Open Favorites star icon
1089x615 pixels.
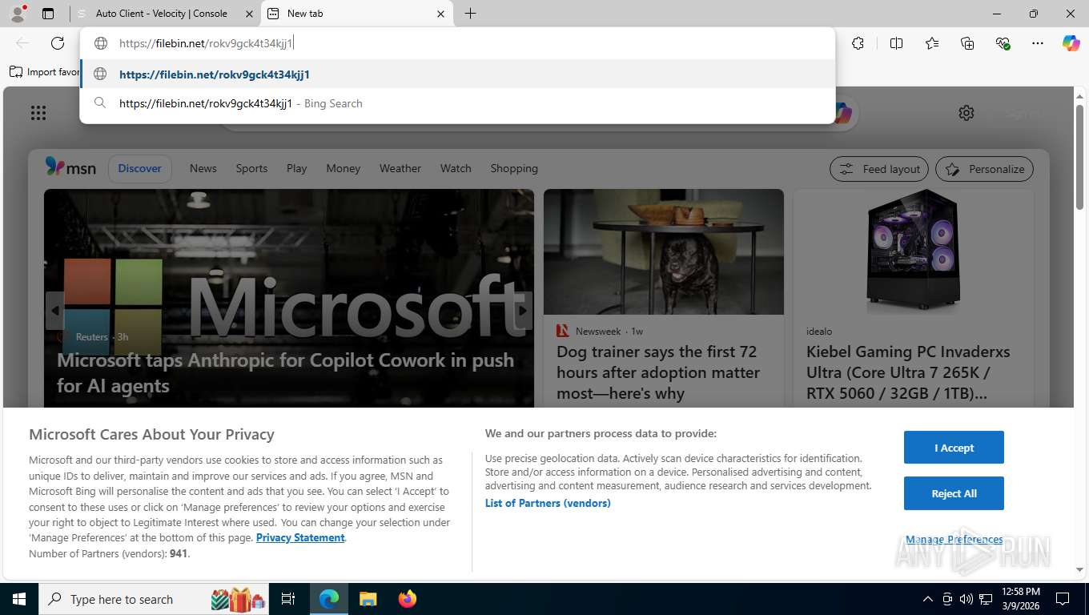(932, 43)
